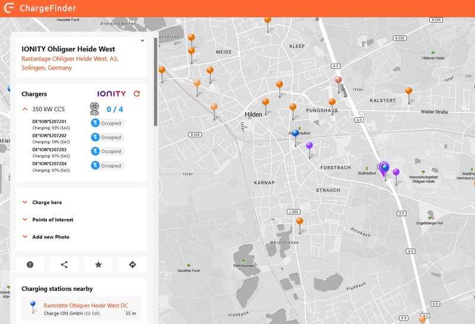Click the ChargeFinder logo icon
The width and height of the screenshot is (475, 324).
[x=9, y=8]
